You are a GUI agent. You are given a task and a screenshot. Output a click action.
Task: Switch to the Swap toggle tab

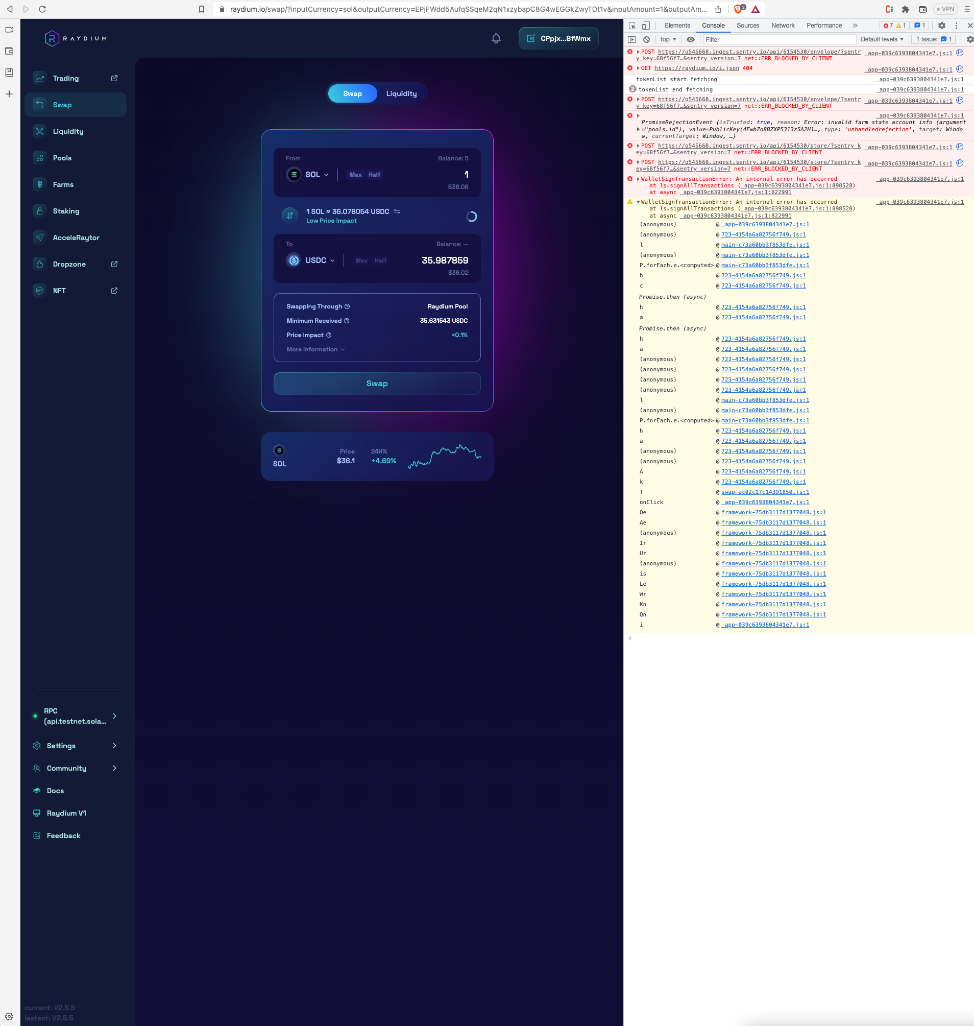353,93
